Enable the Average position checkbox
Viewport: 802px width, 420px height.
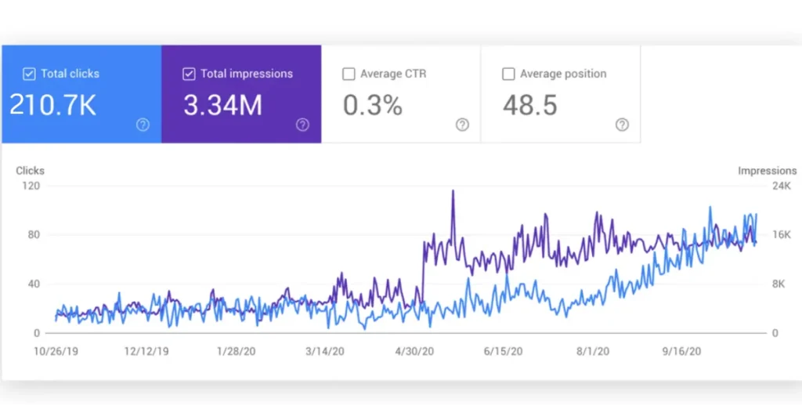(508, 74)
